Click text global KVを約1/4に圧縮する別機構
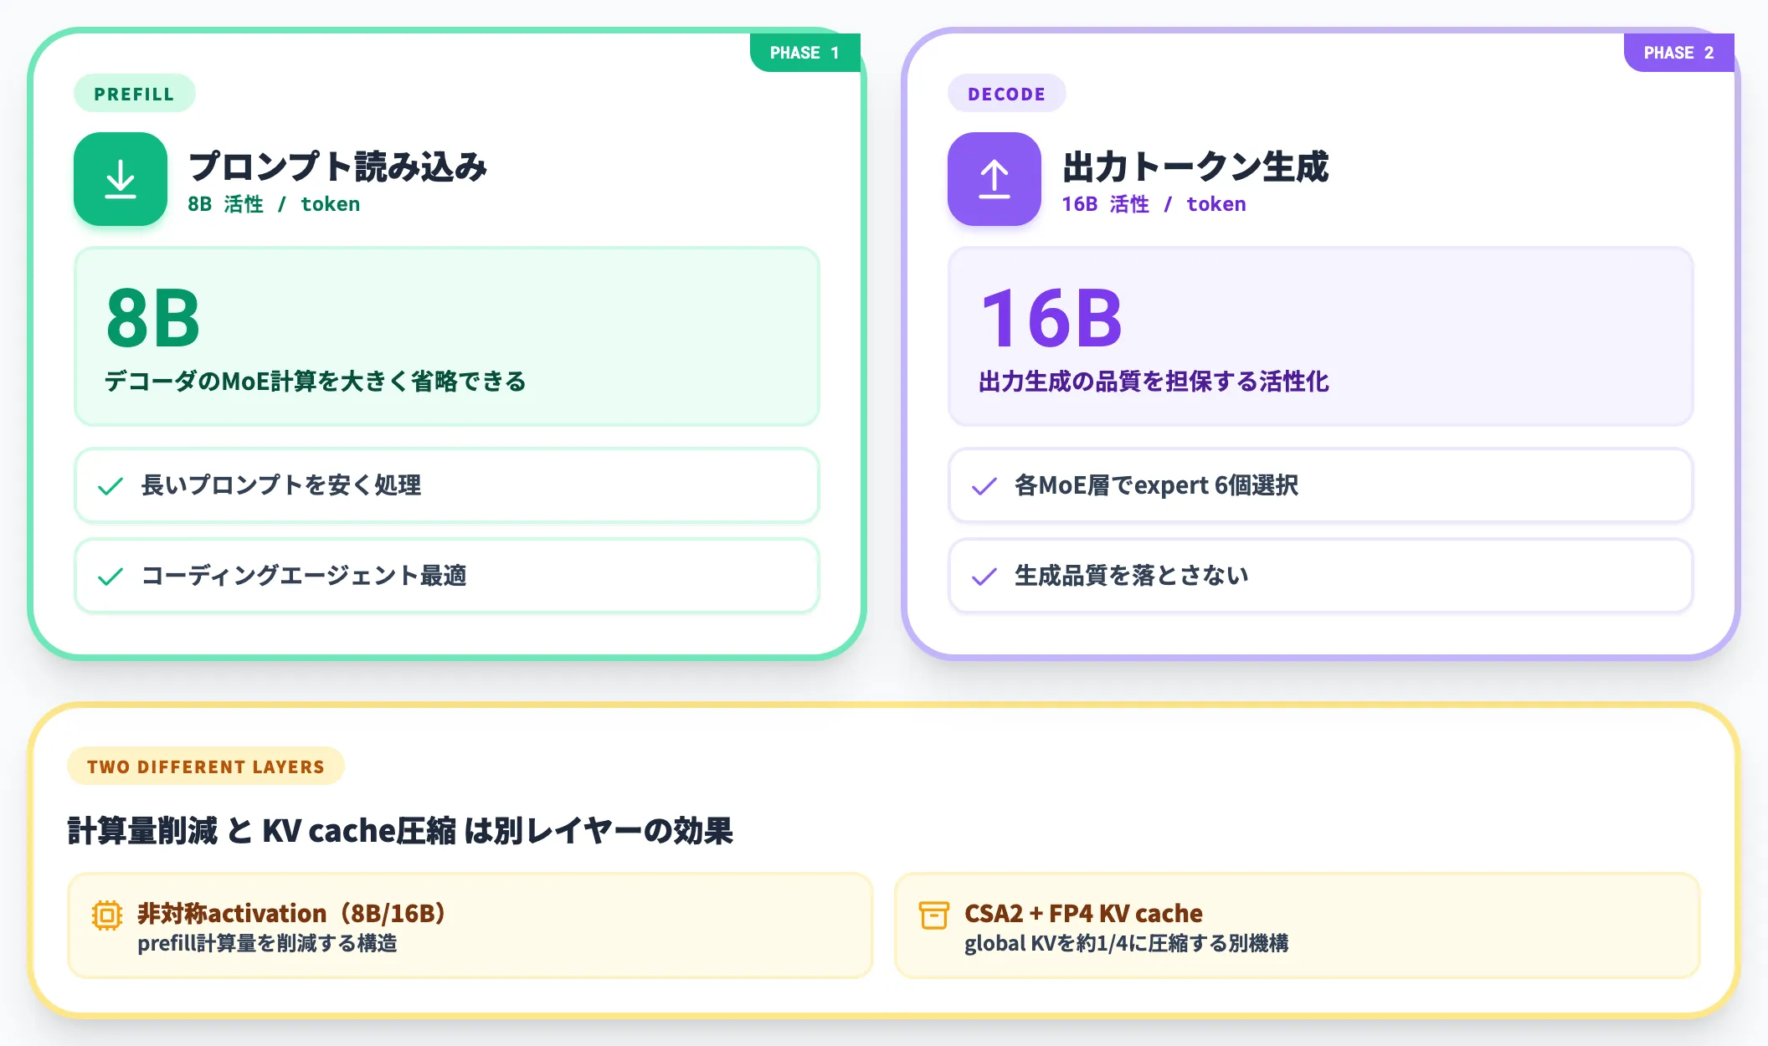 (1127, 944)
